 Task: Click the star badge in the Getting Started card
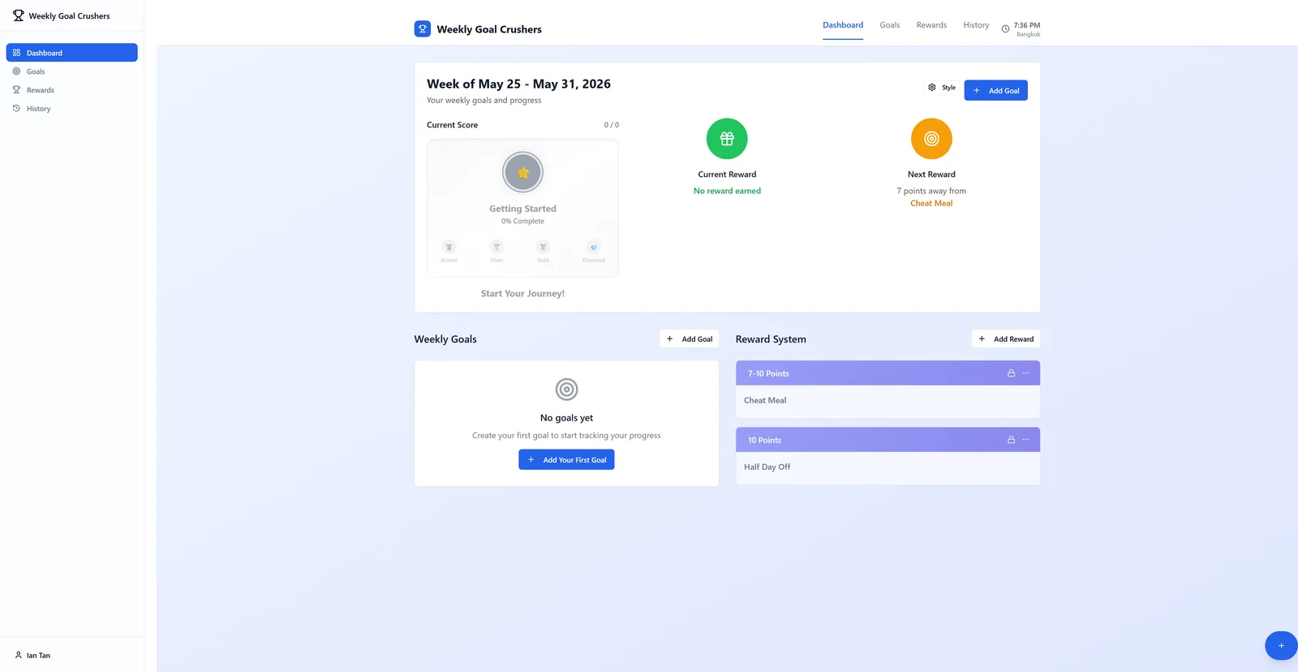tap(523, 172)
